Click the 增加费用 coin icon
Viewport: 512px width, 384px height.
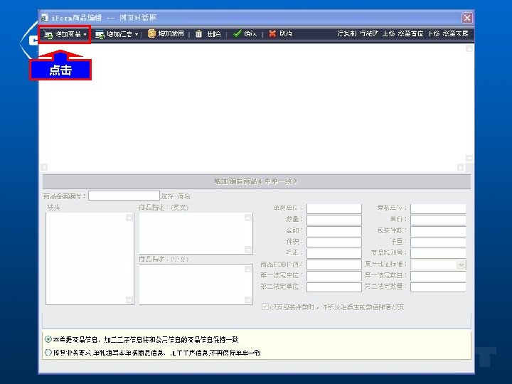pos(151,33)
